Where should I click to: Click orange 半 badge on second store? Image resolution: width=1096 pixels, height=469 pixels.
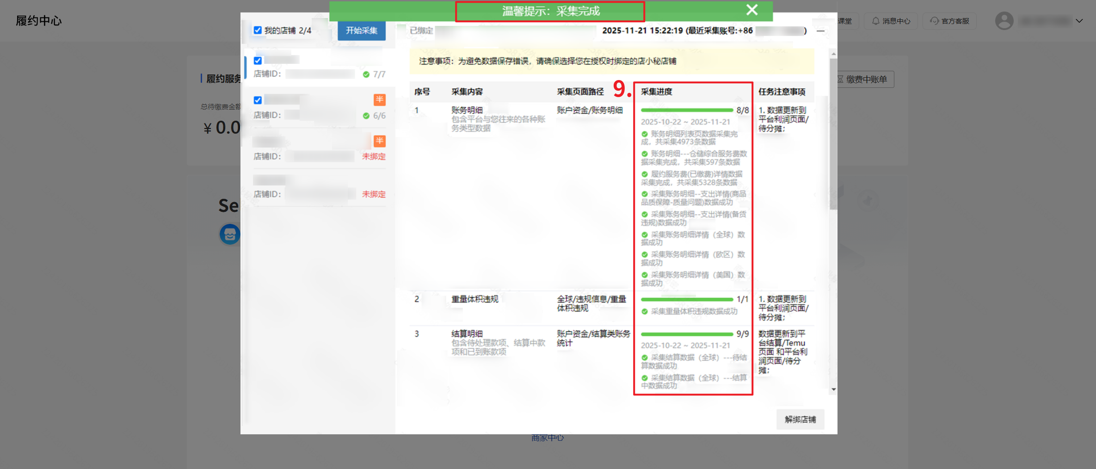379,99
